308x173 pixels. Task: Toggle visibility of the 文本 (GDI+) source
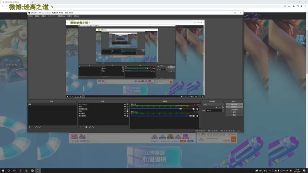(125, 104)
